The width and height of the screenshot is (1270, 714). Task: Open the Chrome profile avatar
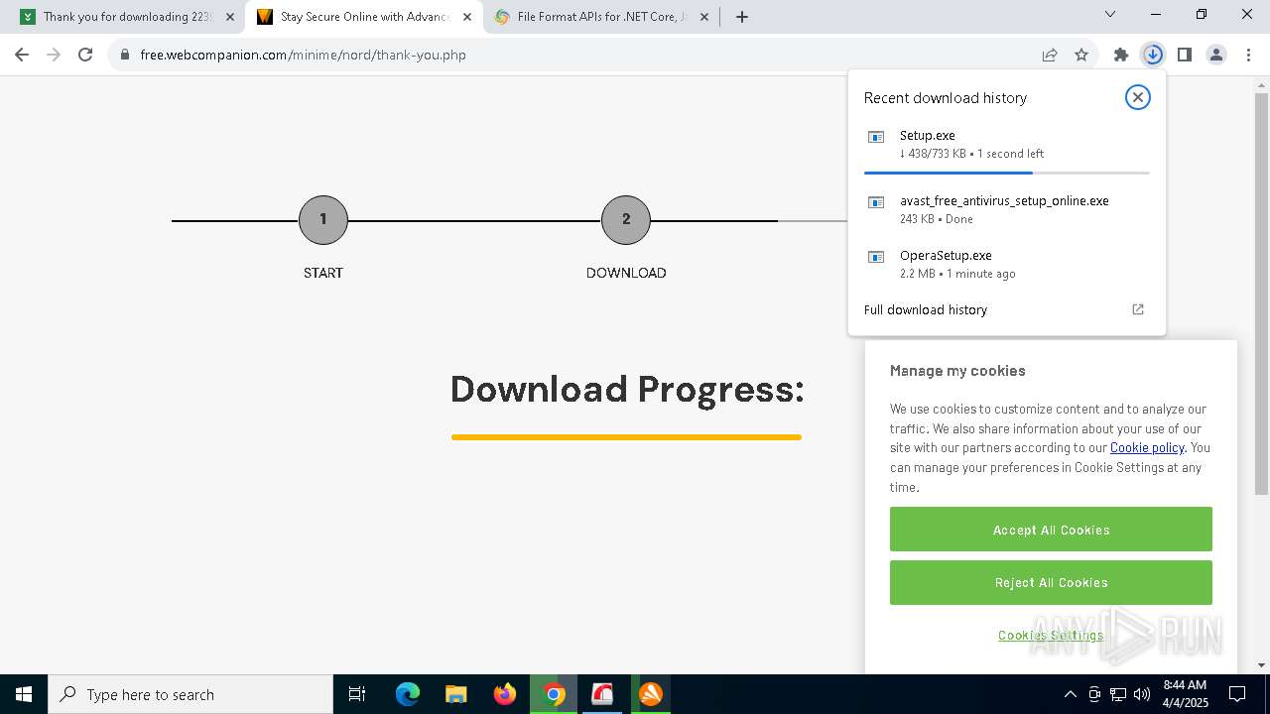pyautogui.click(x=1216, y=55)
